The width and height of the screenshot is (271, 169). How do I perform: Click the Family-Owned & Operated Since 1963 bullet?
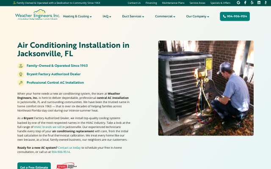click(57, 66)
